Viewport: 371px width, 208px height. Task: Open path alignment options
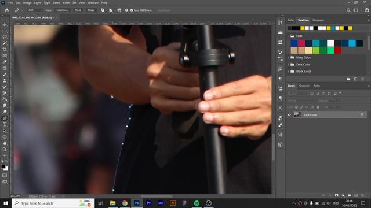point(111,10)
